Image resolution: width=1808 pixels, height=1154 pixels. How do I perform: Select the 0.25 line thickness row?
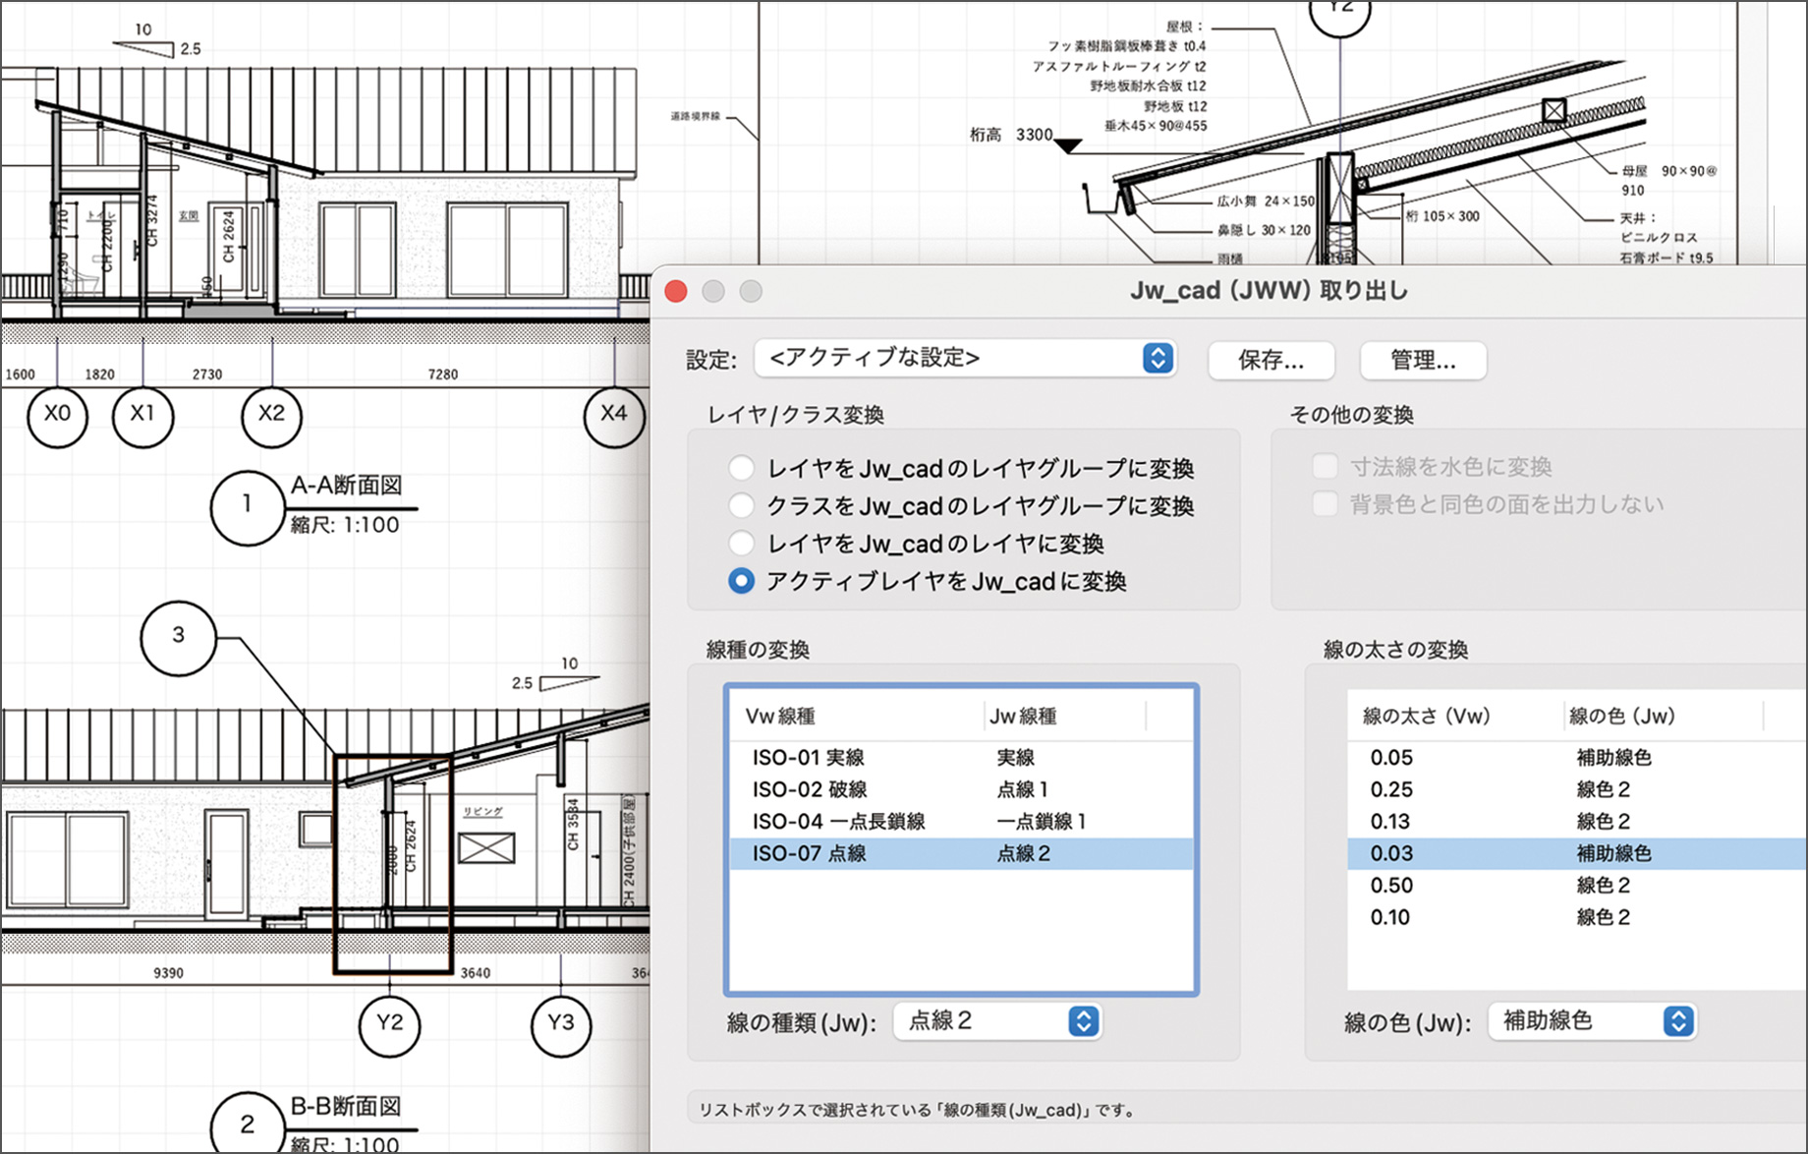pyautogui.click(x=1577, y=789)
